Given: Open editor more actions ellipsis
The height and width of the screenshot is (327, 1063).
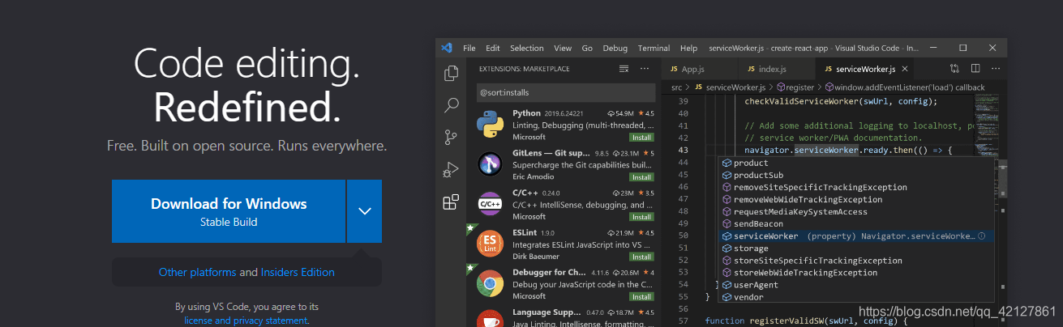Looking at the screenshot, I should (996, 69).
